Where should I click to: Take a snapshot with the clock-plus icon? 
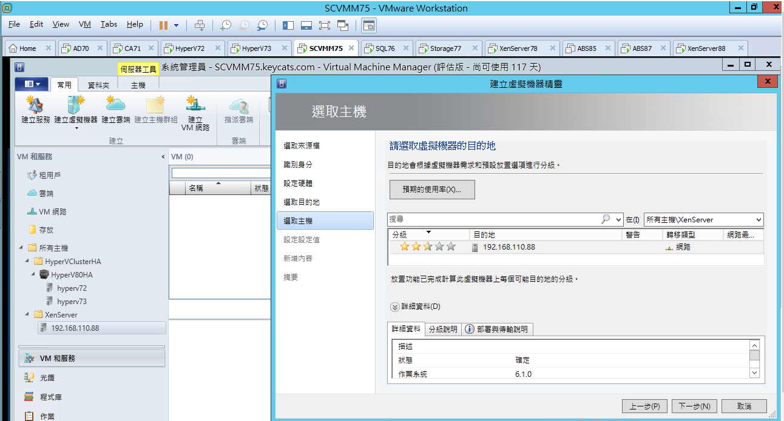(226, 25)
